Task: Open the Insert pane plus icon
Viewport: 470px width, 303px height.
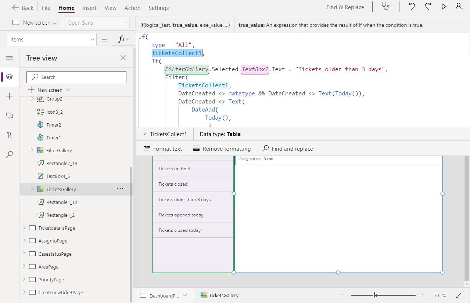Action: [x=9, y=97]
